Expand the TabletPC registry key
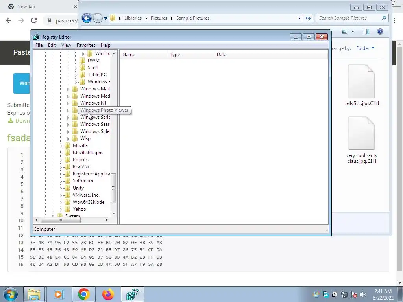Screen dimensions: 403x302 (x=76, y=75)
